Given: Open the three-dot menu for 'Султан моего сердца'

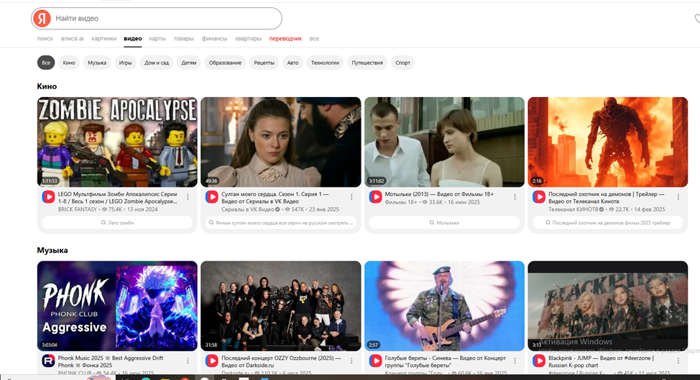Looking at the screenshot, I should pyautogui.click(x=351, y=197).
